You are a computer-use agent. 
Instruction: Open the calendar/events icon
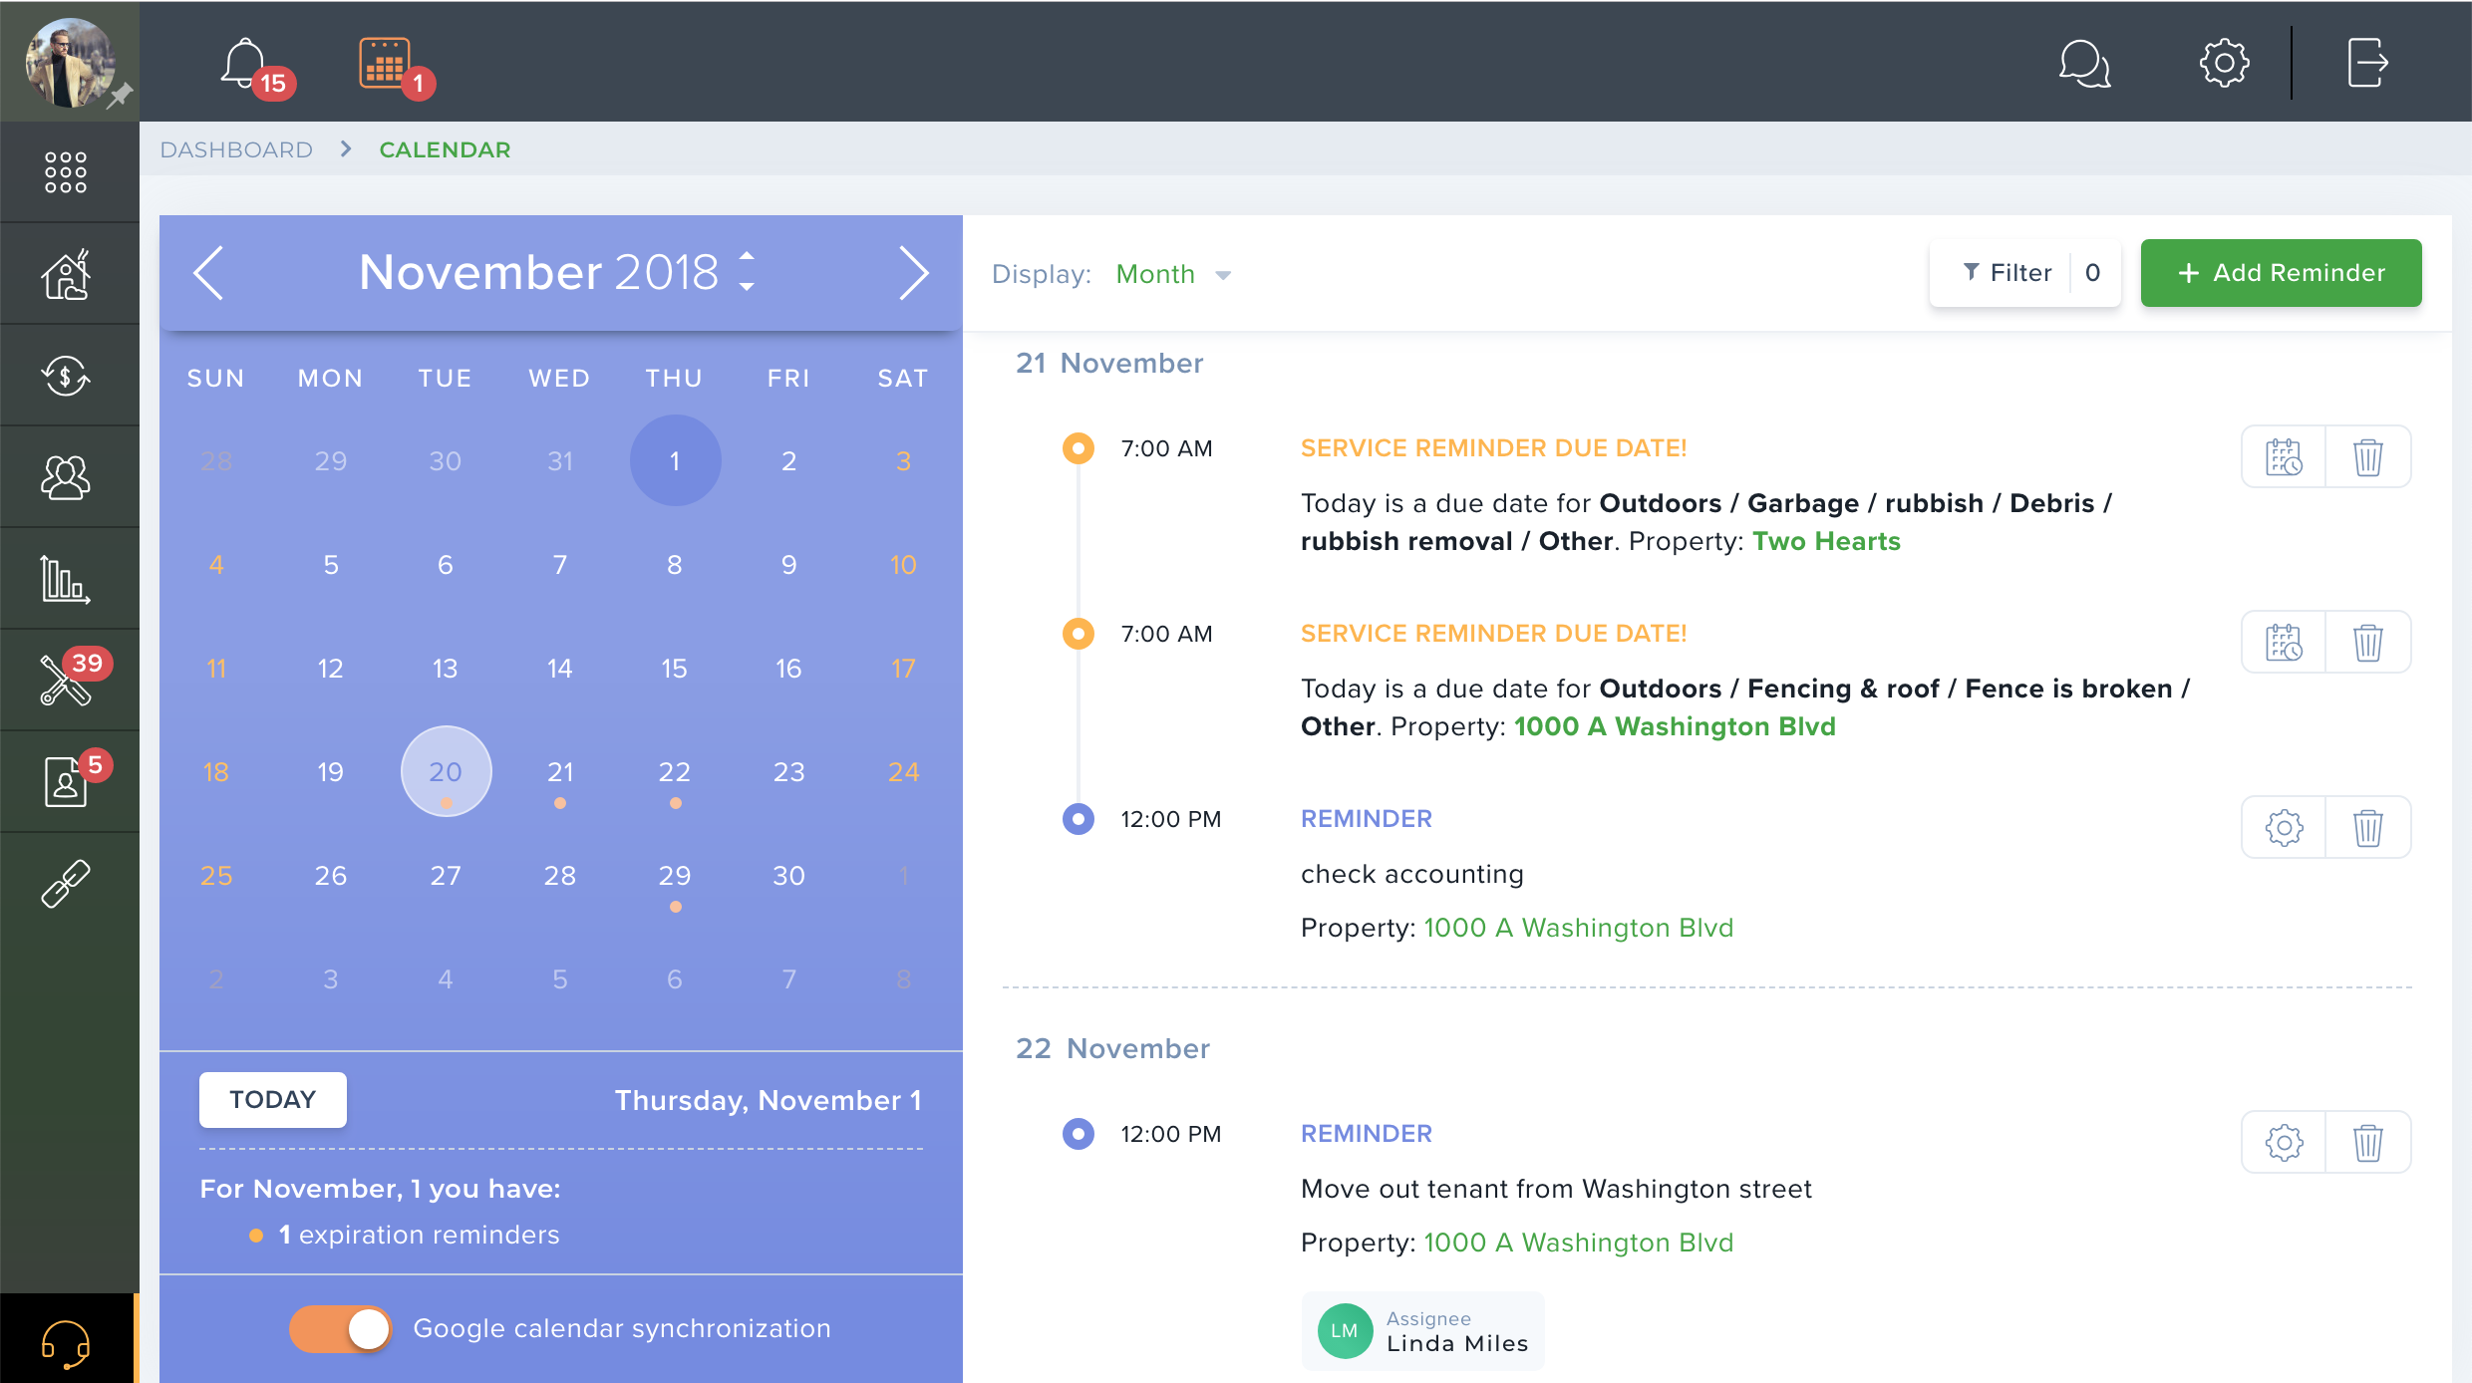[386, 61]
